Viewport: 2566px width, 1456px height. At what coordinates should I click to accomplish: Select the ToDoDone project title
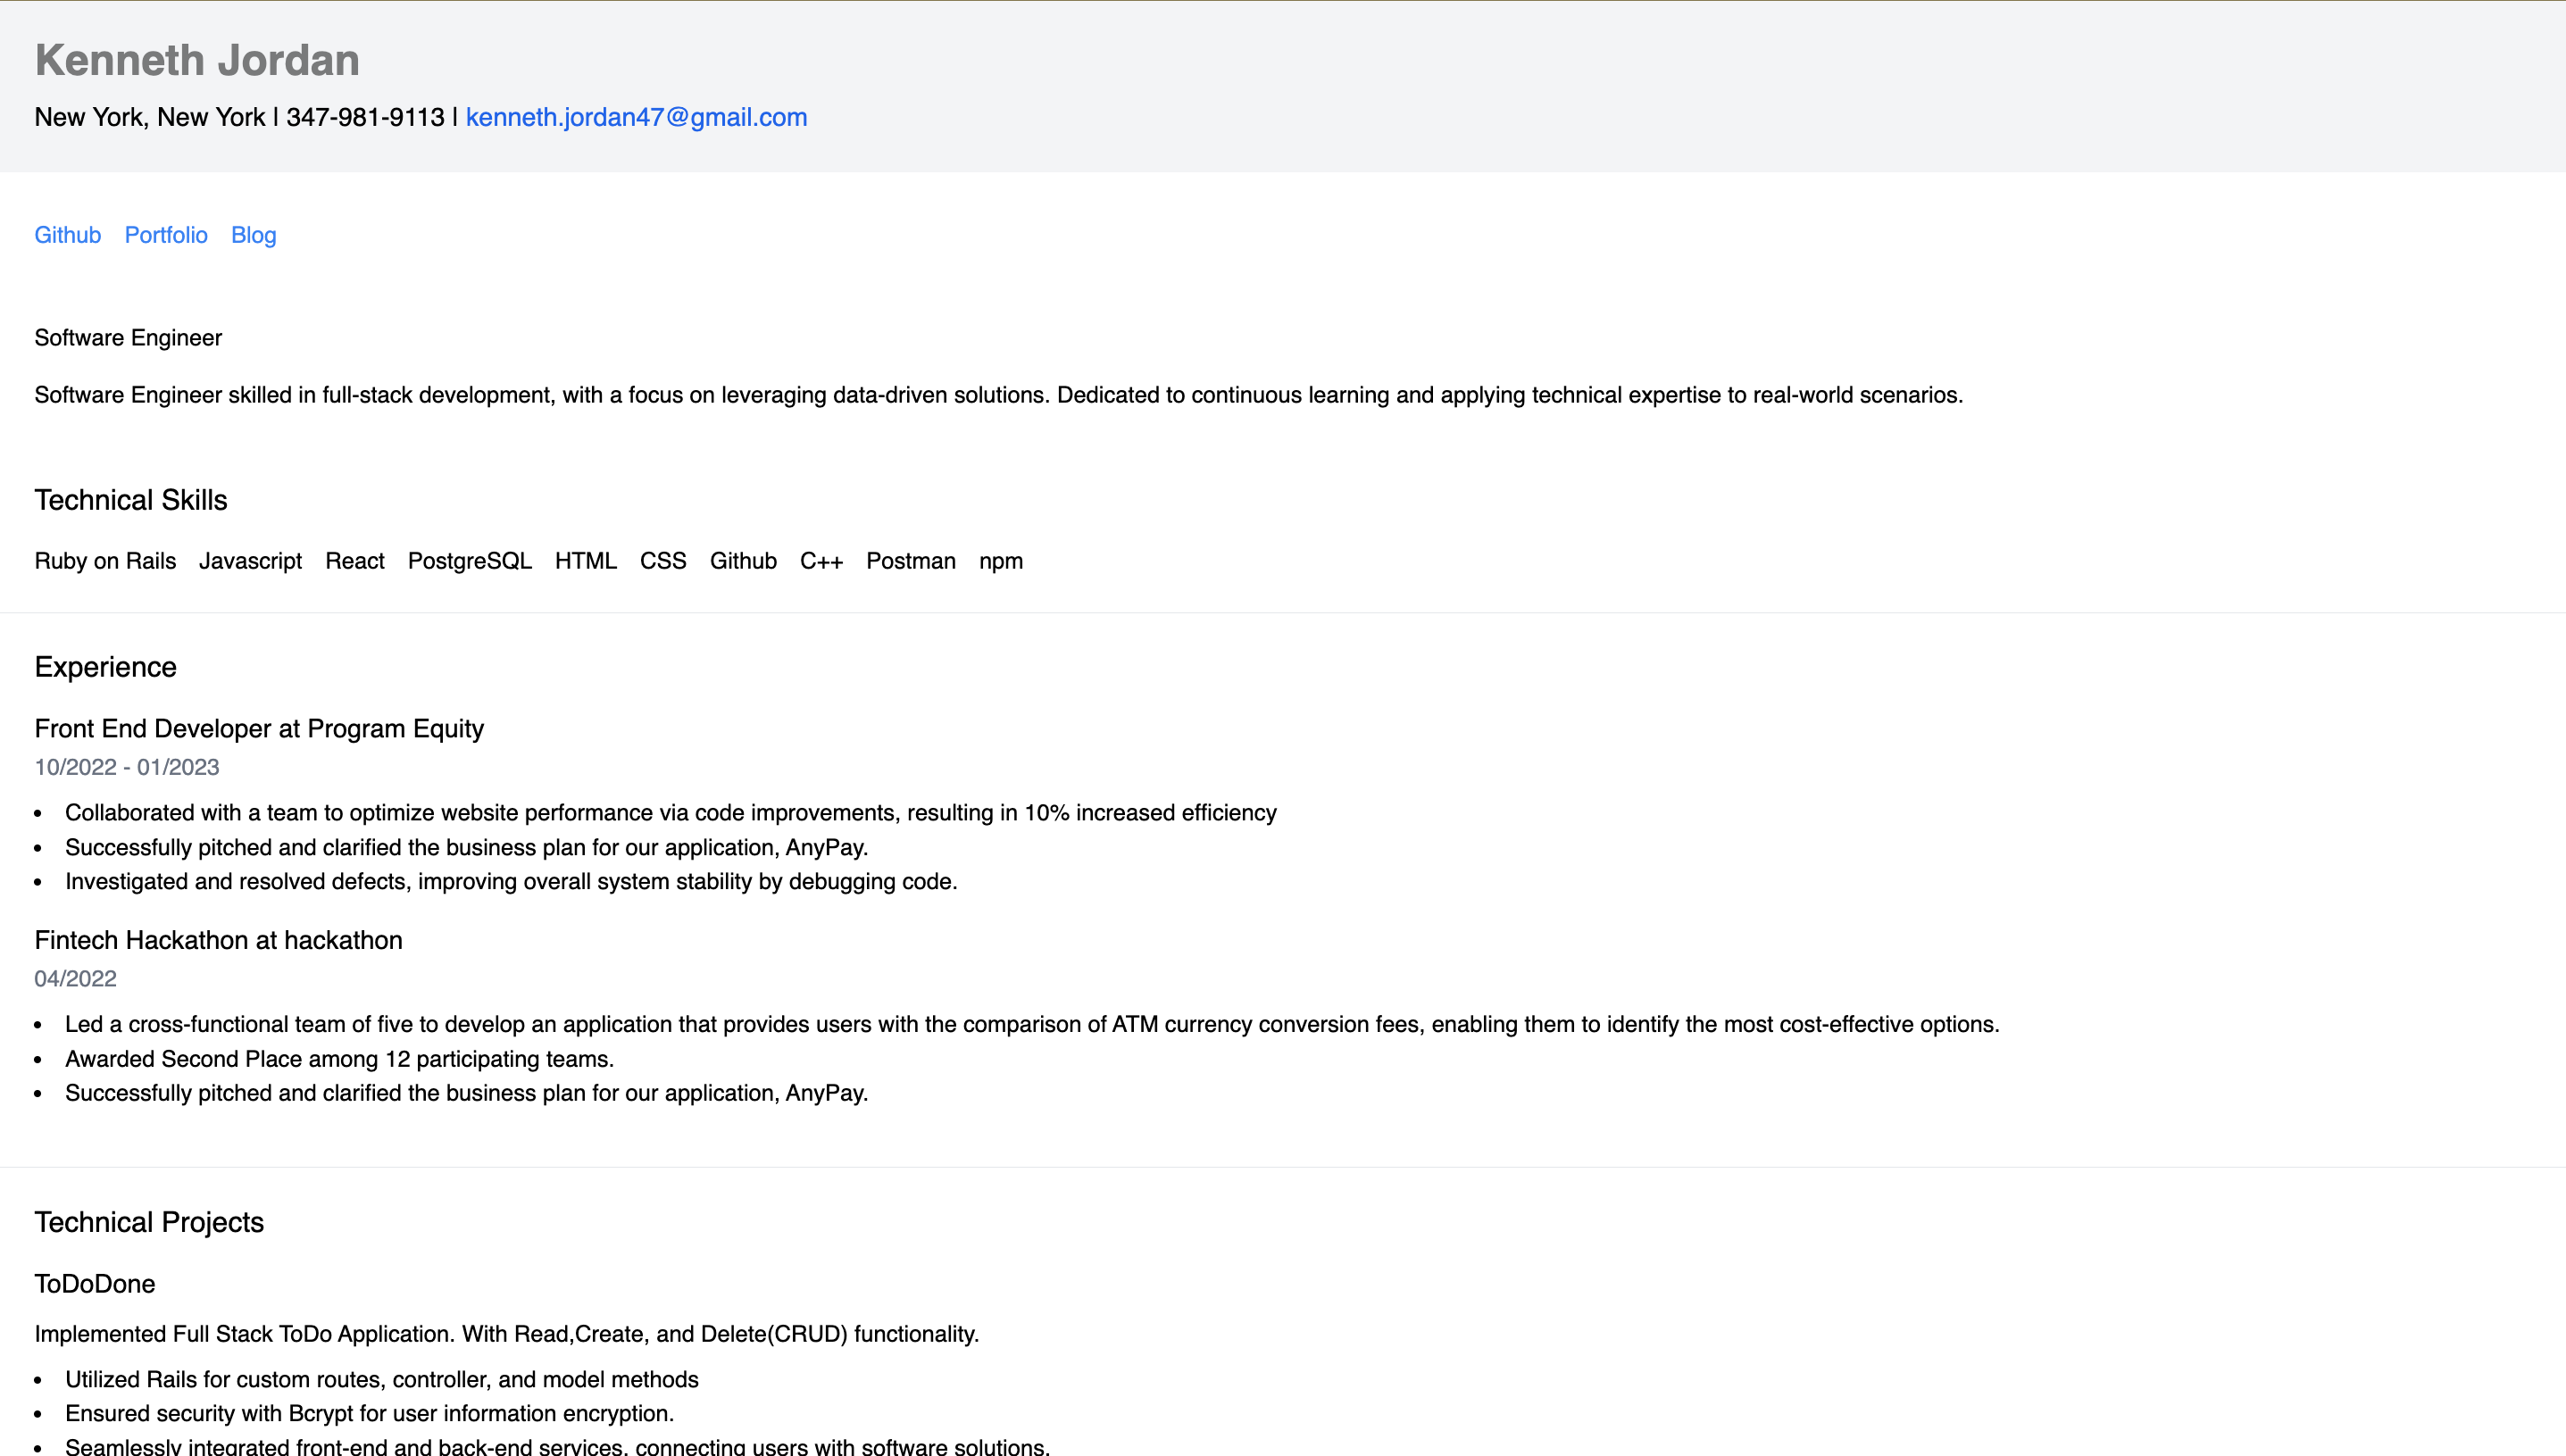pos(95,1283)
